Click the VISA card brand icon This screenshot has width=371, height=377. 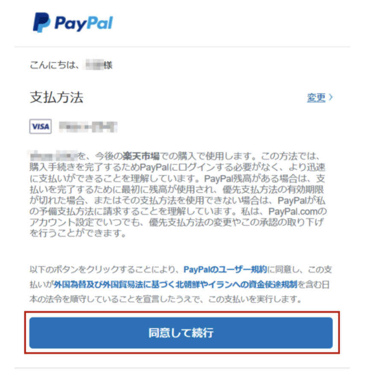click(41, 126)
